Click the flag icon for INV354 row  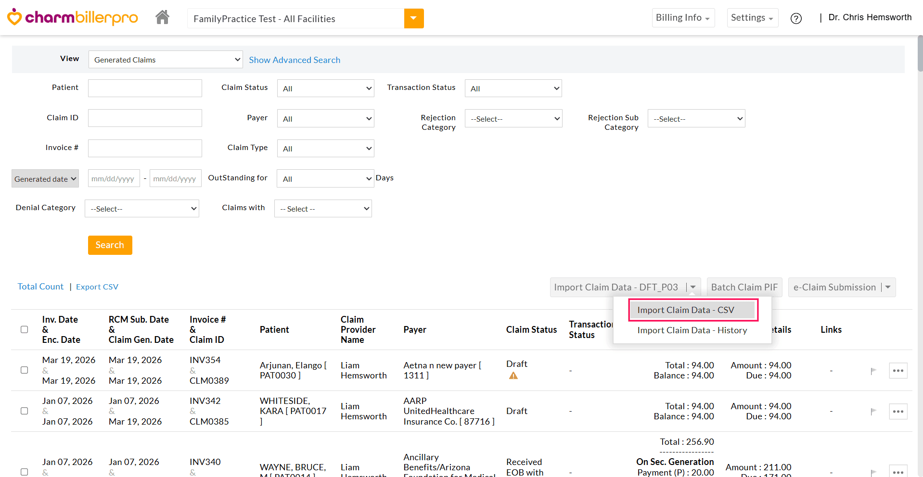pyautogui.click(x=873, y=371)
